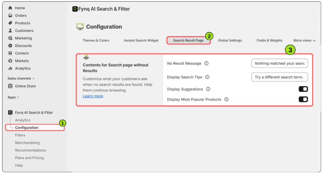Open Filters subpage
322x173 pixels.
(20, 135)
